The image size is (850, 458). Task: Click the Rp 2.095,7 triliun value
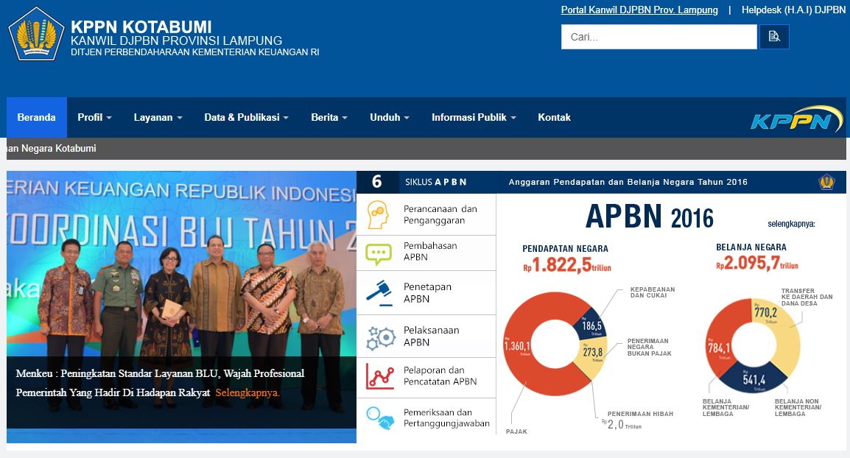point(756,263)
